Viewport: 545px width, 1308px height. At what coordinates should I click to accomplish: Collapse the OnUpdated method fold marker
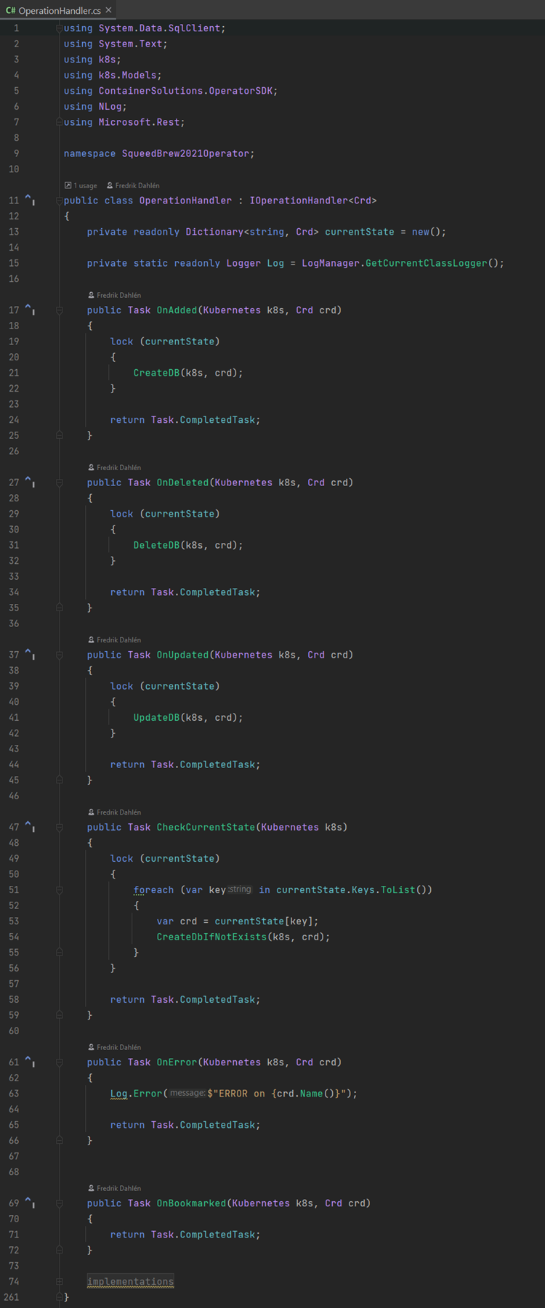pyautogui.click(x=60, y=655)
